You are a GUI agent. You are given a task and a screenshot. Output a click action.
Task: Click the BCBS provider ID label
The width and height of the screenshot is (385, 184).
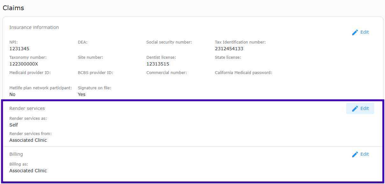coord(96,73)
